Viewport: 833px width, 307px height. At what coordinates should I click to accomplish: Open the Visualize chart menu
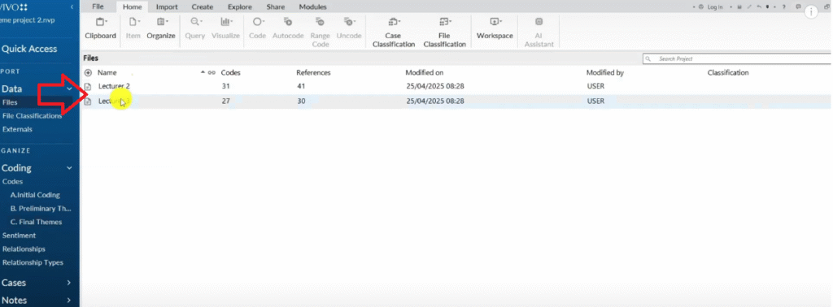click(226, 28)
